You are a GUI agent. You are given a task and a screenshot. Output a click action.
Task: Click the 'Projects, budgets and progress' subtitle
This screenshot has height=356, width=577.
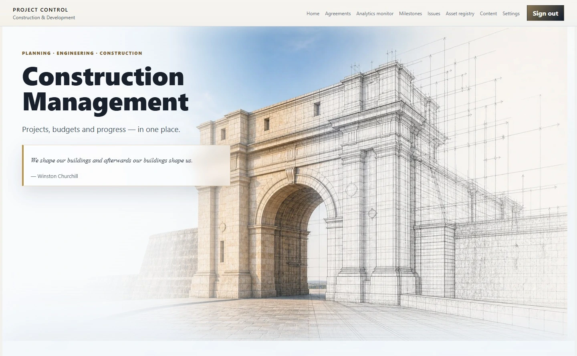(x=101, y=130)
